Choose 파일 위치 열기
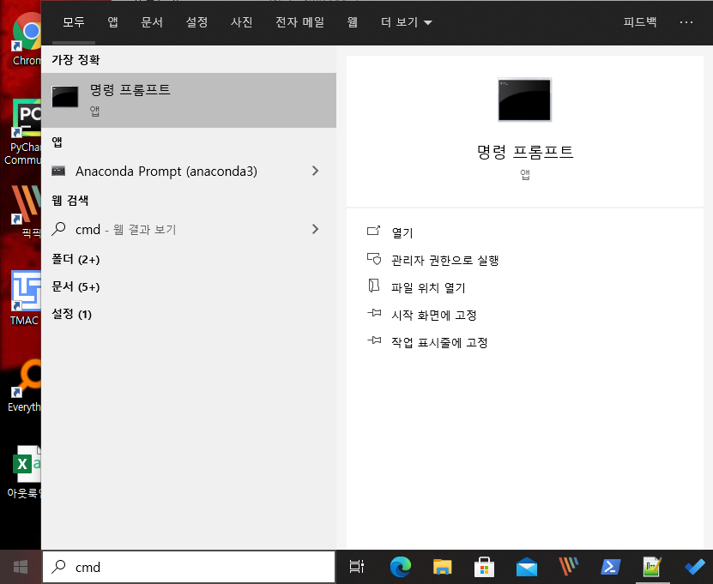The width and height of the screenshot is (713, 584). [x=428, y=287]
